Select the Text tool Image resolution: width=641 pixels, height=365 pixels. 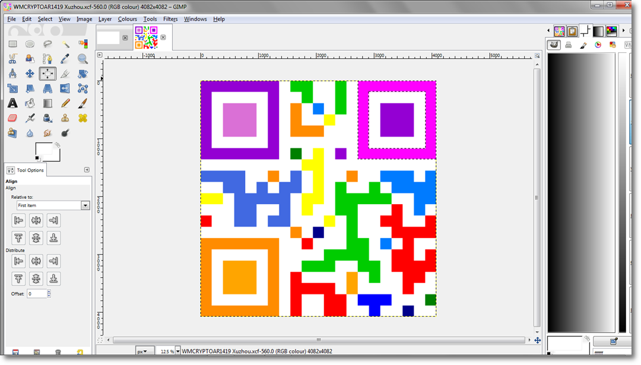(x=12, y=103)
